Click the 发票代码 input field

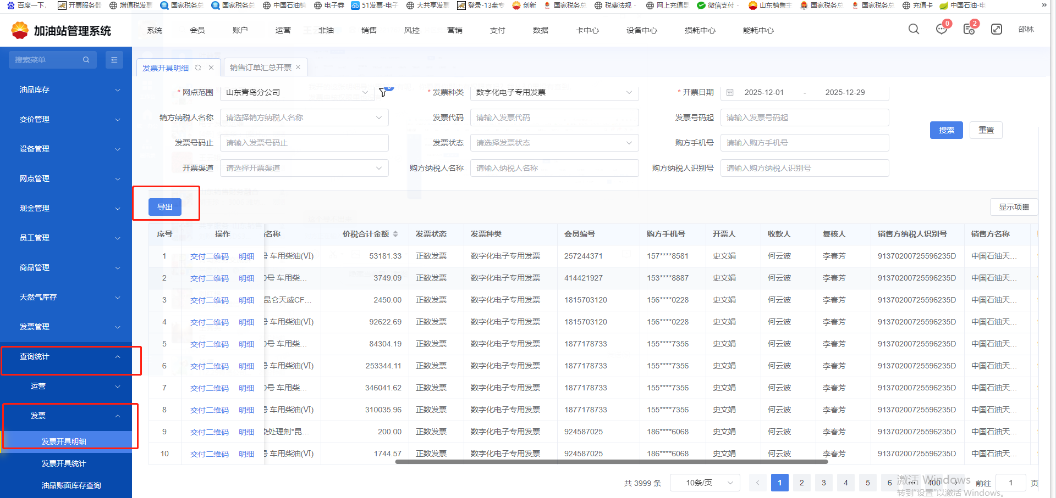tap(554, 117)
